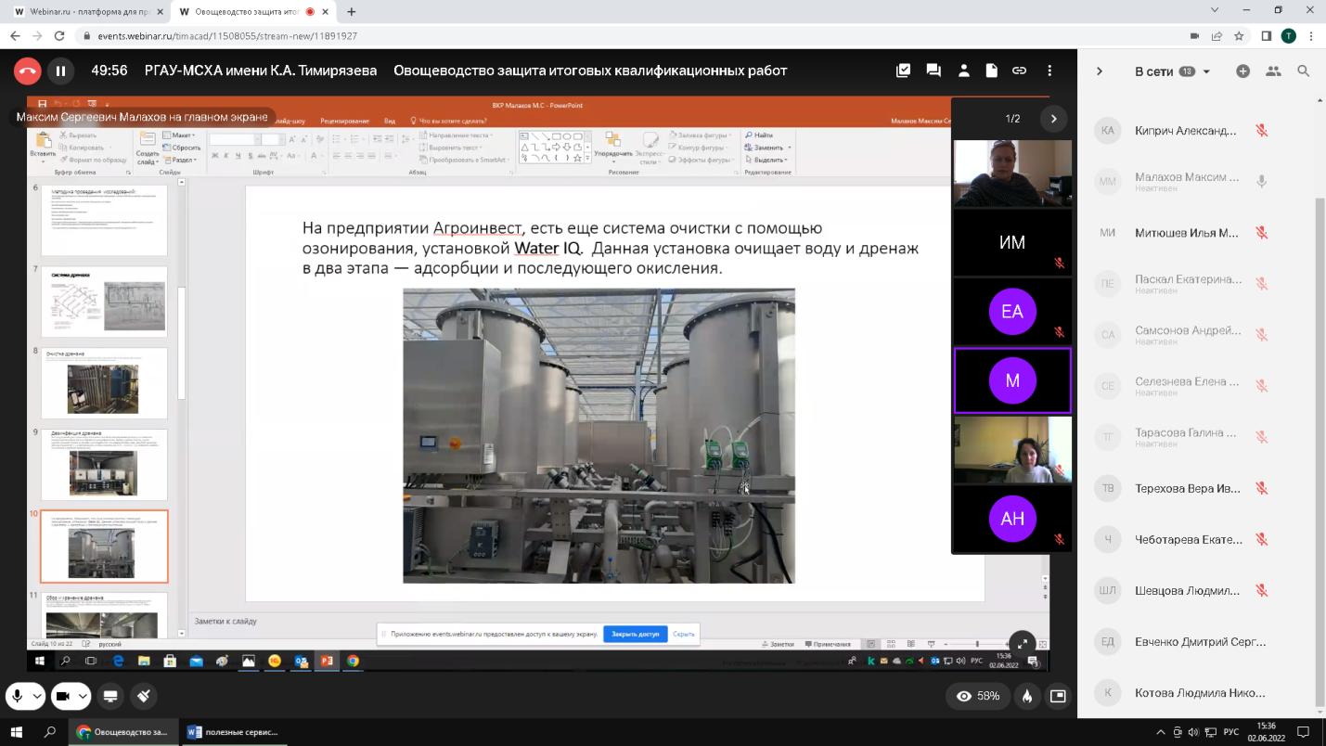Bookmark this page with the star icon

click(x=1239, y=36)
